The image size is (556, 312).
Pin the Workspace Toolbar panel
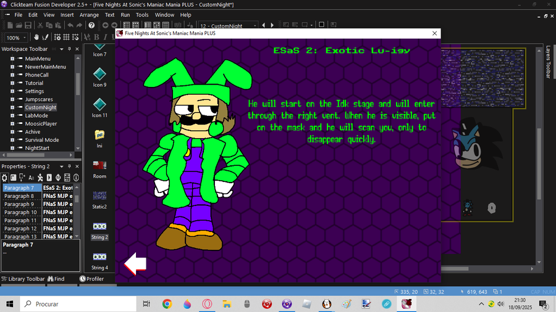(x=69, y=49)
